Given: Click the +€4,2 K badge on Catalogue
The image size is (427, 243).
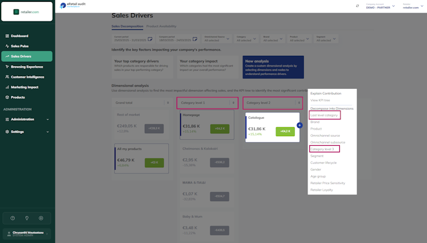Looking at the screenshot, I should [x=285, y=131].
